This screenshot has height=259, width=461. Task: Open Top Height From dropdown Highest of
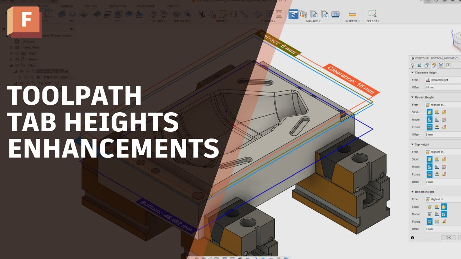click(x=443, y=152)
